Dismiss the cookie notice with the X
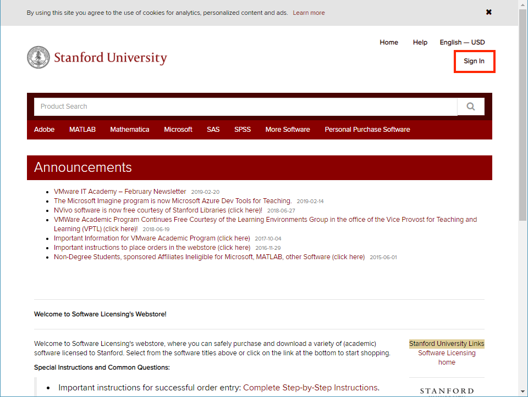Viewport: 528px width, 397px height. 488,12
